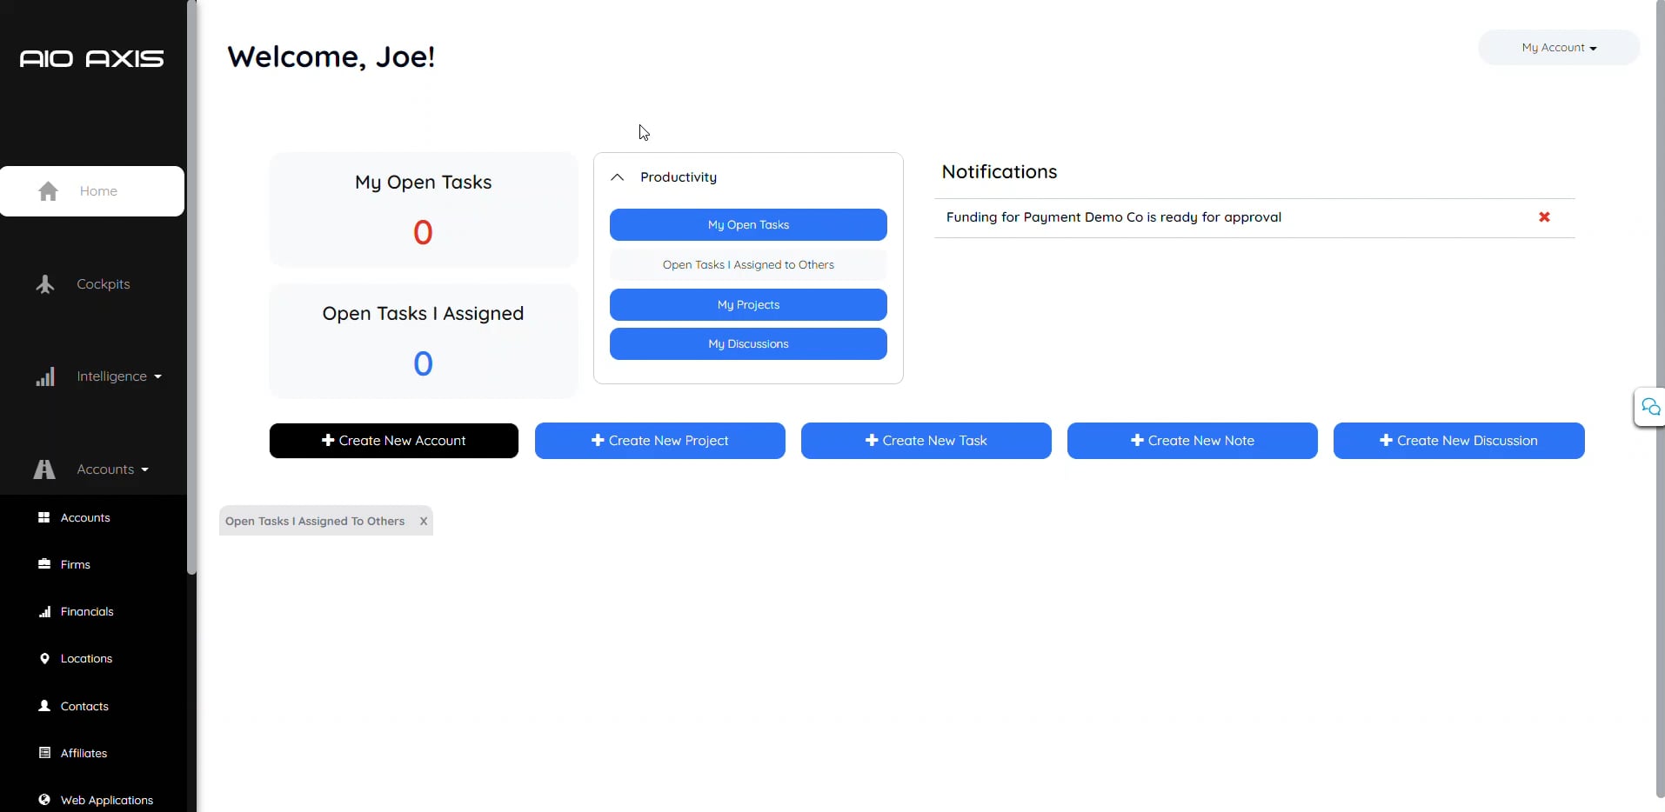This screenshot has height=812, width=1665.
Task: Remove the Open Tasks I Assigned filter
Action: pyautogui.click(x=424, y=522)
